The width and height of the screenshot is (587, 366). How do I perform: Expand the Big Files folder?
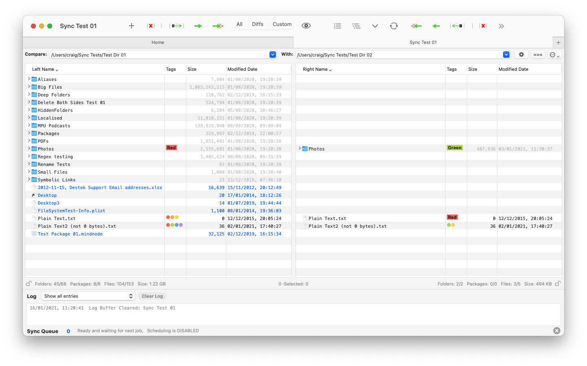pyautogui.click(x=29, y=87)
